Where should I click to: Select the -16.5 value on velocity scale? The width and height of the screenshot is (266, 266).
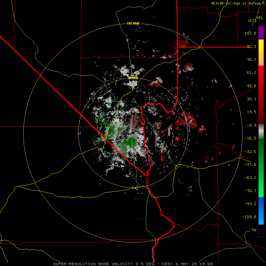coord(250,138)
